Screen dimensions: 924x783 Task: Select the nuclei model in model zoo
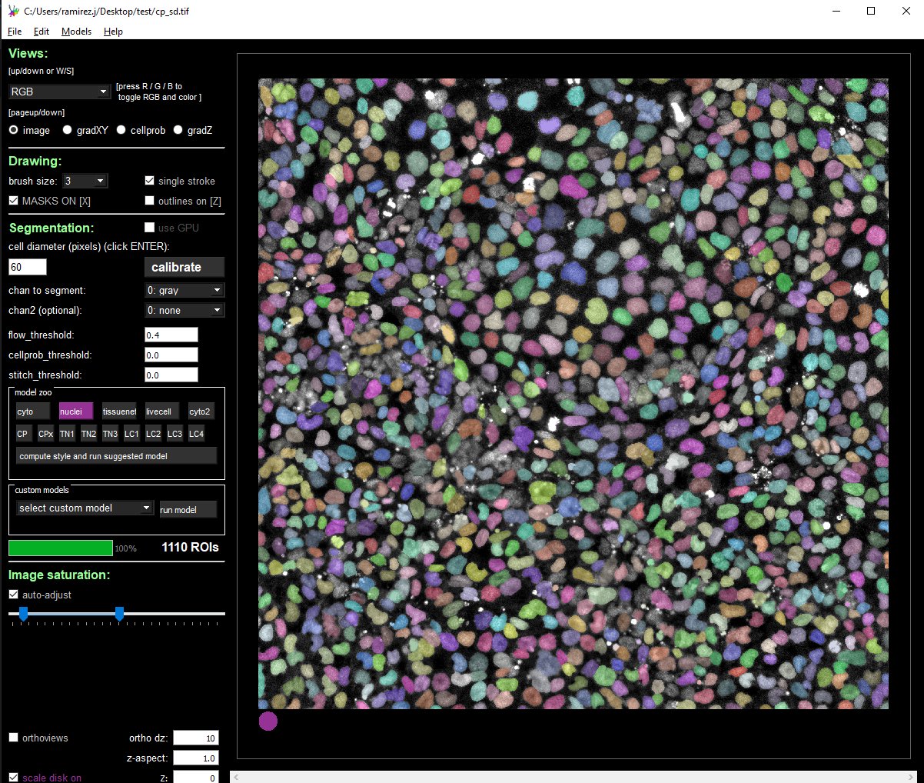point(75,411)
